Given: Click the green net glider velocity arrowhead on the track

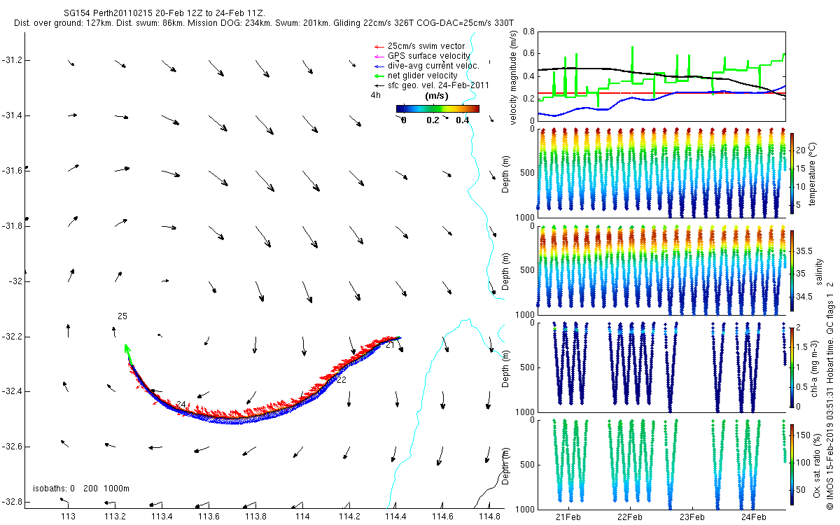Looking at the screenshot, I should (x=126, y=348).
